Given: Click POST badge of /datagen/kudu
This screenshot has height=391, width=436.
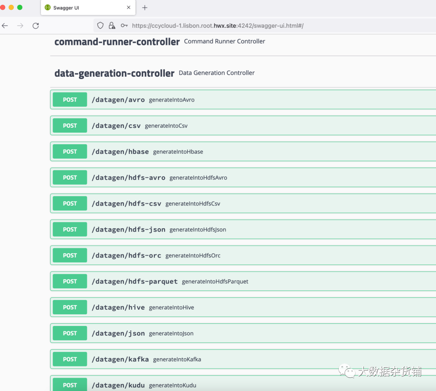Looking at the screenshot, I should pyautogui.click(x=70, y=385).
